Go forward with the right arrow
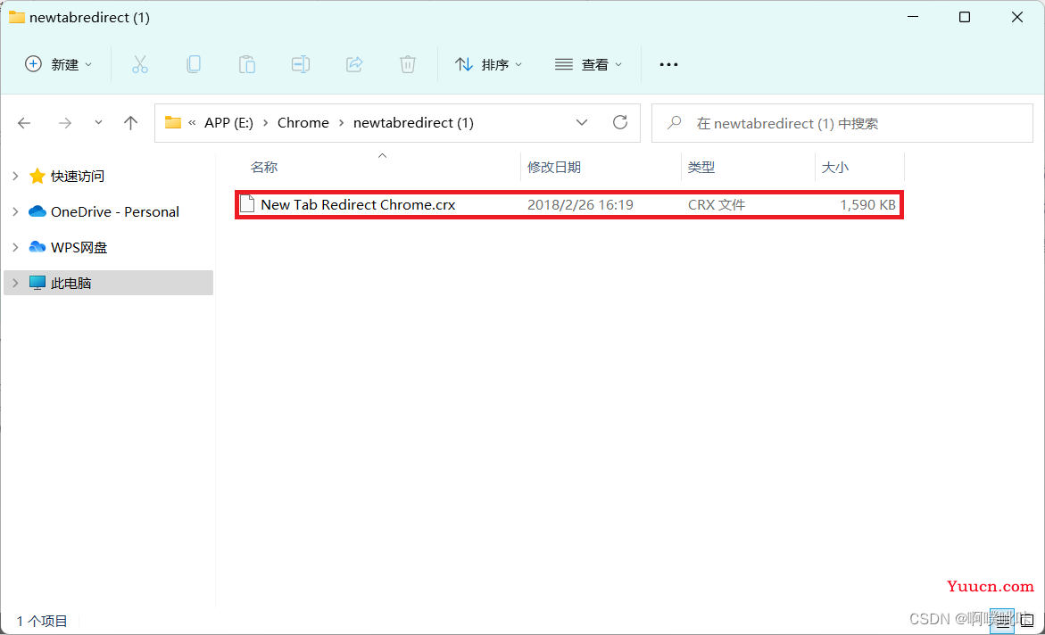1045x635 pixels. point(64,123)
